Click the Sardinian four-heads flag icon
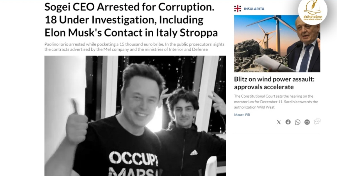This screenshot has width=337, height=176. [x=238, y=9]
